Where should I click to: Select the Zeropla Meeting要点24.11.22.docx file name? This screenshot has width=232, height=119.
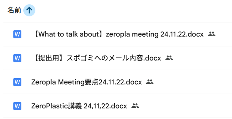pos(87,82)
